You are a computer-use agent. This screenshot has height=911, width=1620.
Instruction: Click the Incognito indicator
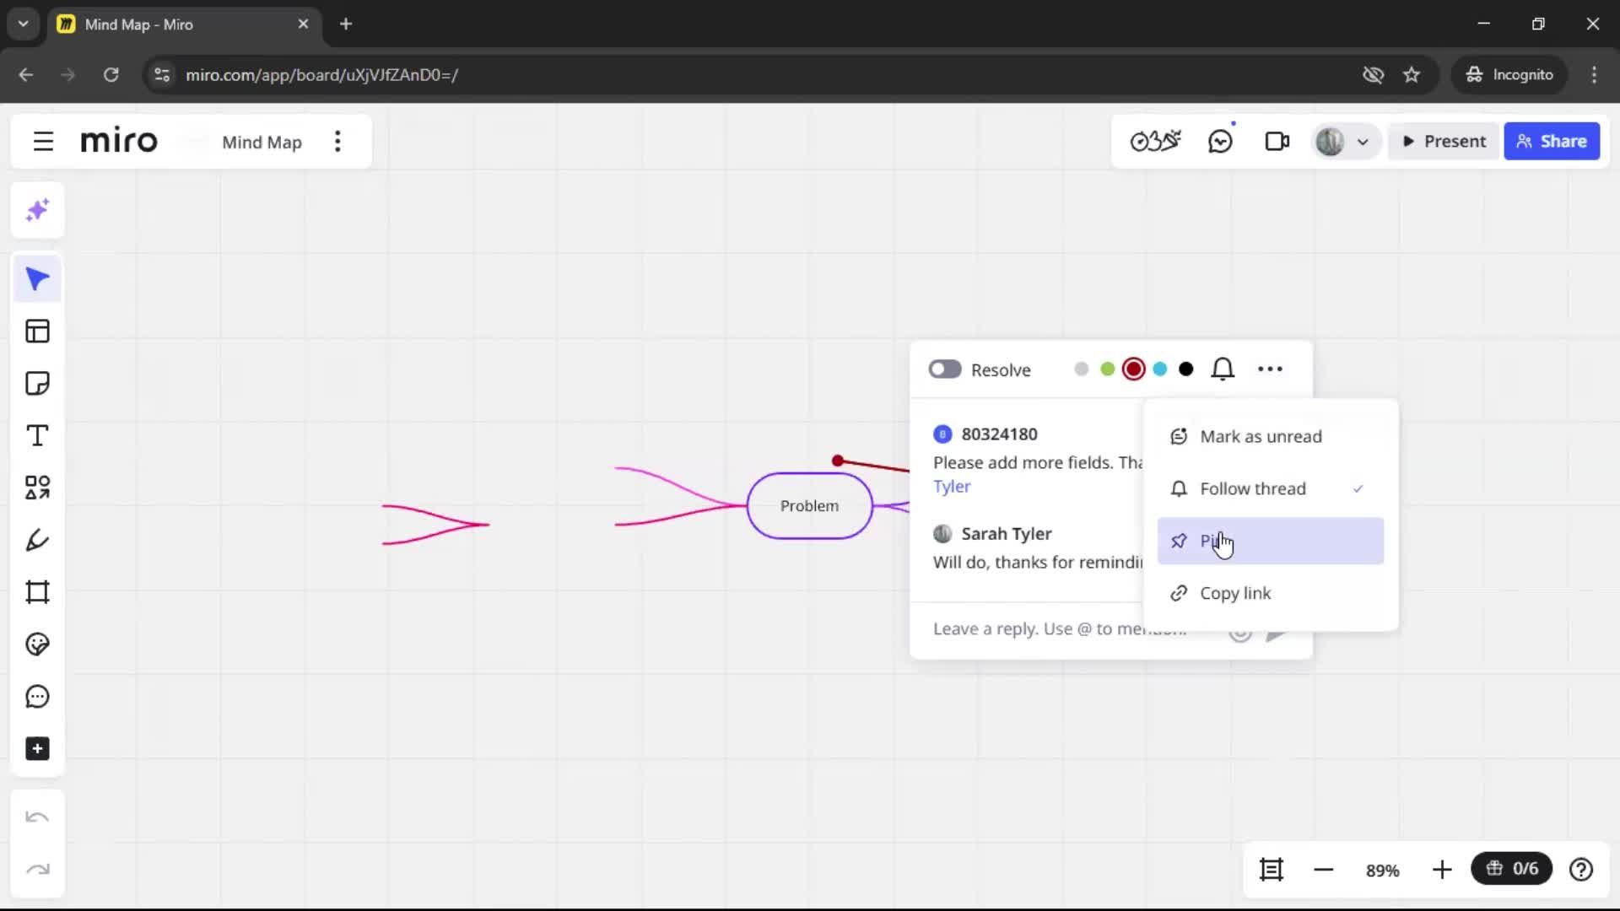(1509, 75)
